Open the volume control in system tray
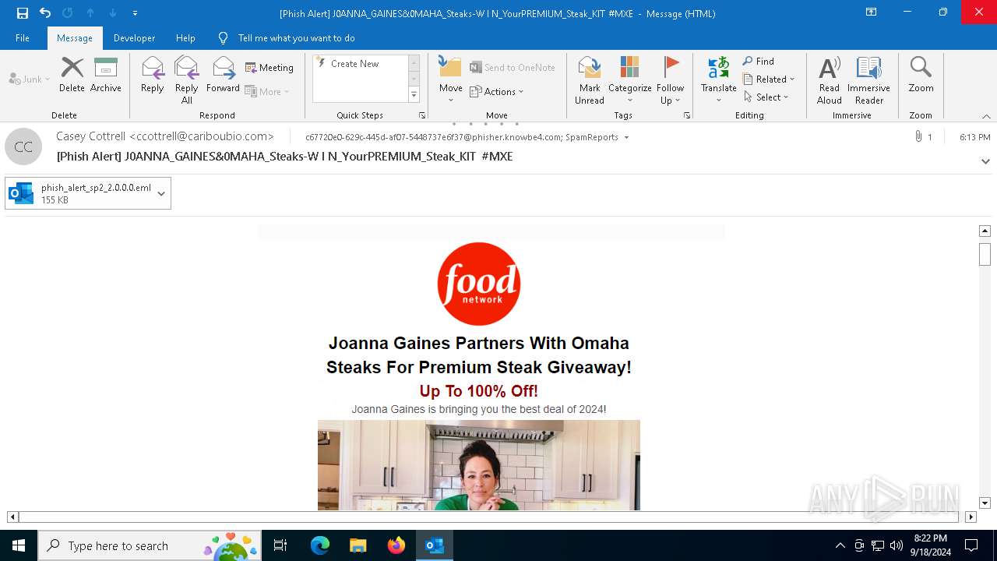The height and width of the screenshot is (561, 997). click(x=897, y=545)
